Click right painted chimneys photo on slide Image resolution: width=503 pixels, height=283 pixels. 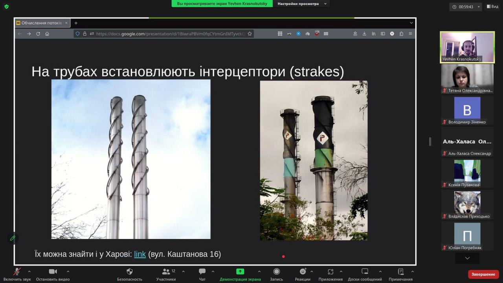click(314, 160)
